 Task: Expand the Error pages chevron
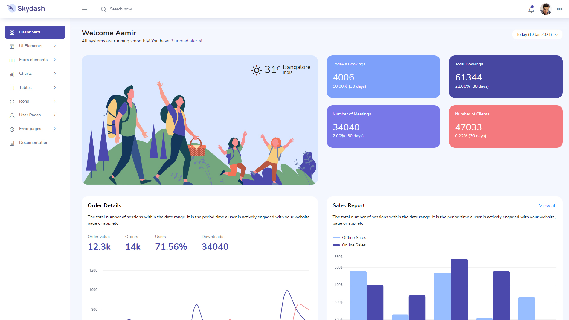click(55, 129)
